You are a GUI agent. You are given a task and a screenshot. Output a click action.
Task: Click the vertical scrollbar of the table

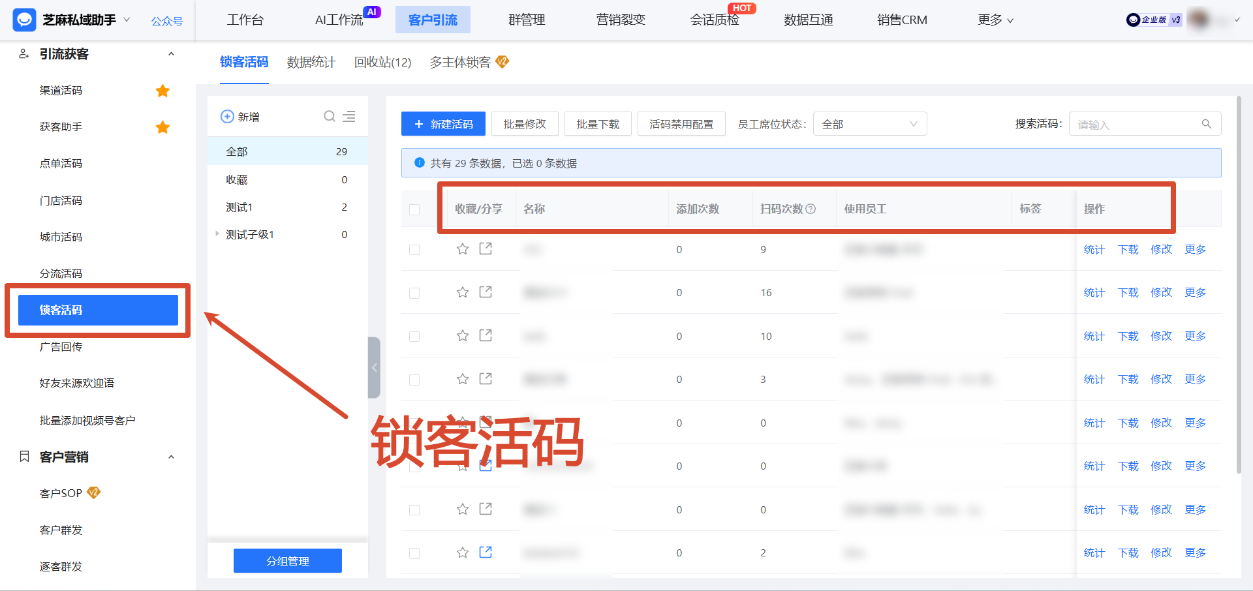pyautogui.click(x=1239, y=284)
